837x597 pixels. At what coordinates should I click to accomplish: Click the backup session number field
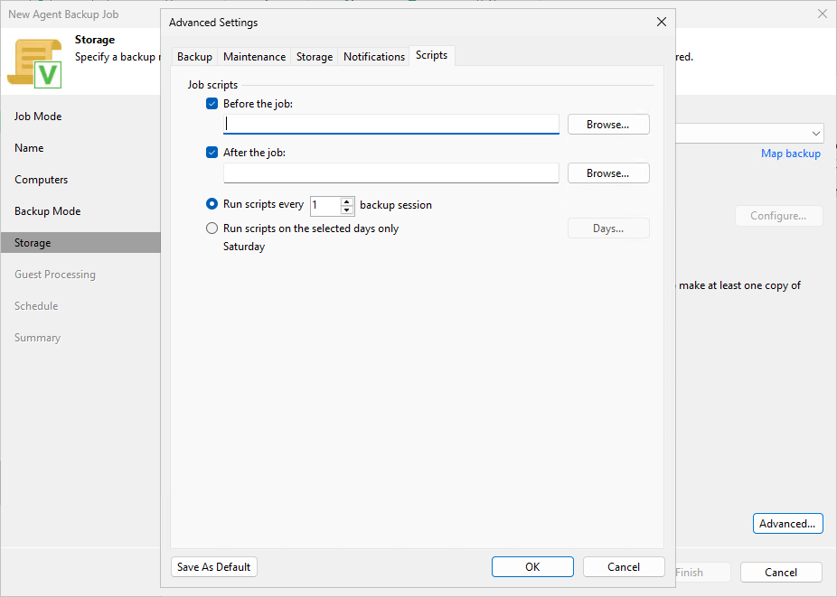325,205
